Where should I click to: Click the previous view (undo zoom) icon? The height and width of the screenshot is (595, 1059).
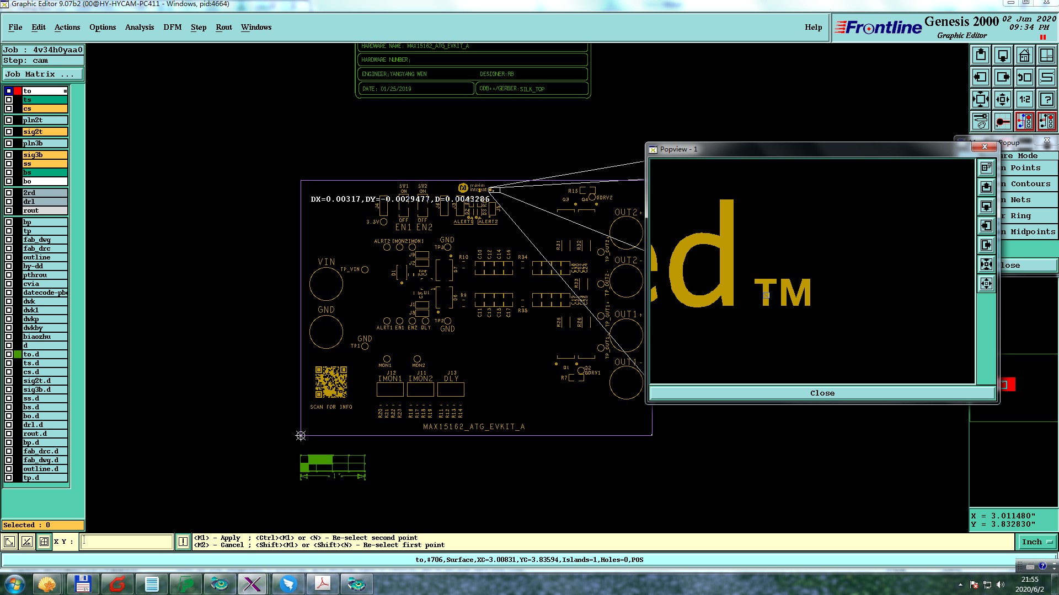coord(1024,77)
